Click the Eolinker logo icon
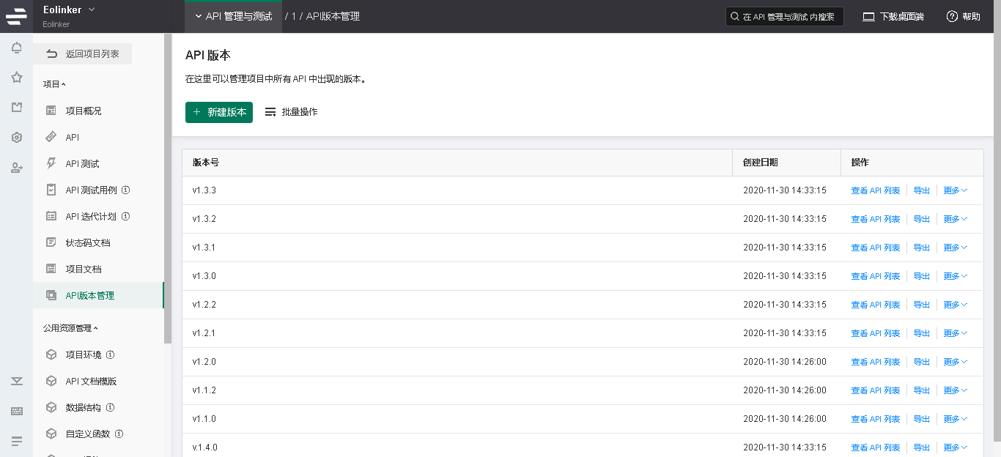1001x457 pixels. click(x=16, y=16)
